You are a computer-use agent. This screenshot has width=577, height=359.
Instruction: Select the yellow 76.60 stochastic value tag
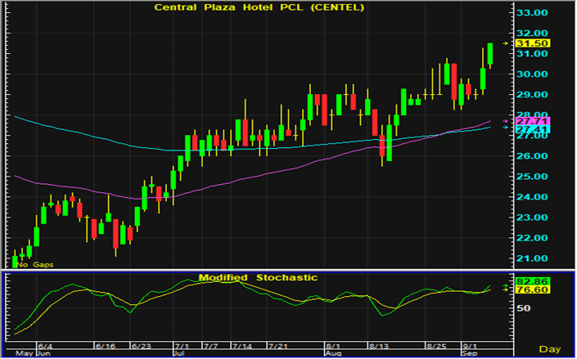[x=533, y=290]
